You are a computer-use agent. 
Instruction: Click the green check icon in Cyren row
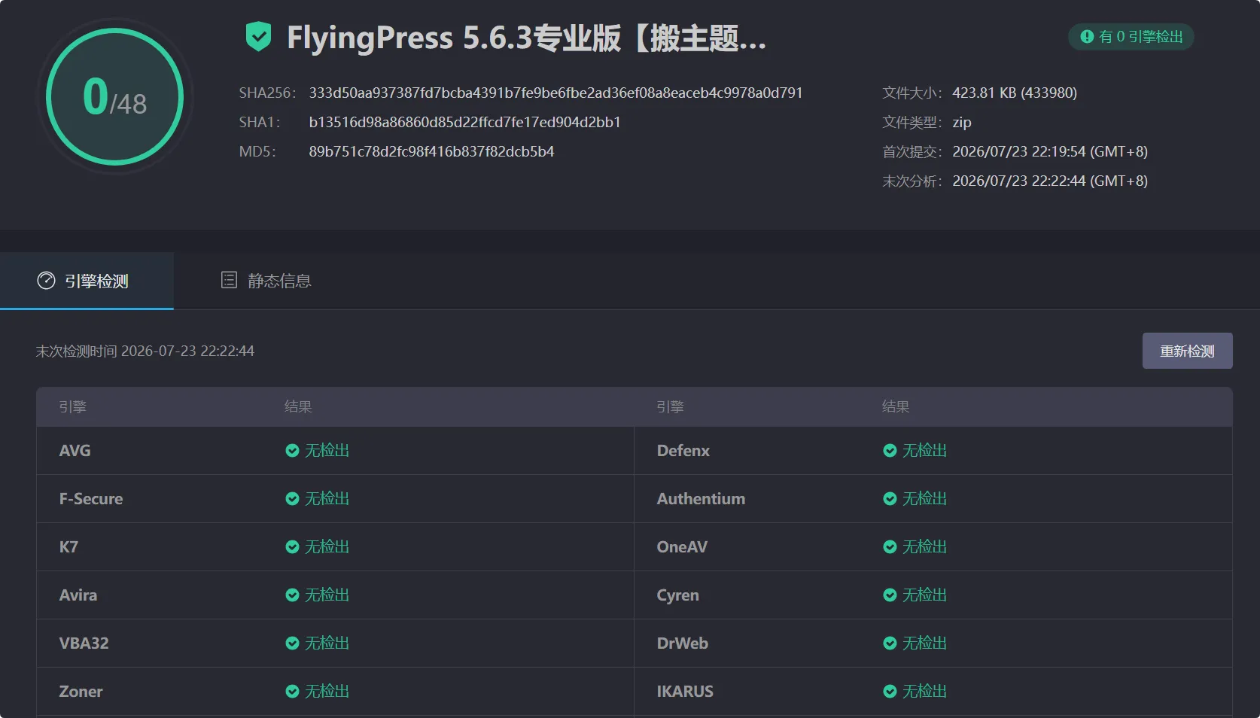[x=890, y=595]
